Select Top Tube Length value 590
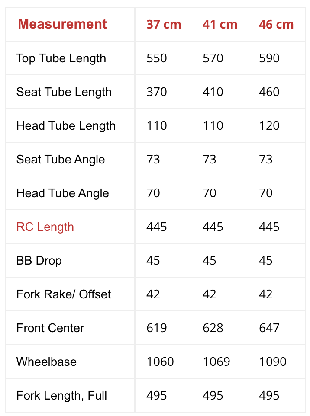 pos(269,58)
